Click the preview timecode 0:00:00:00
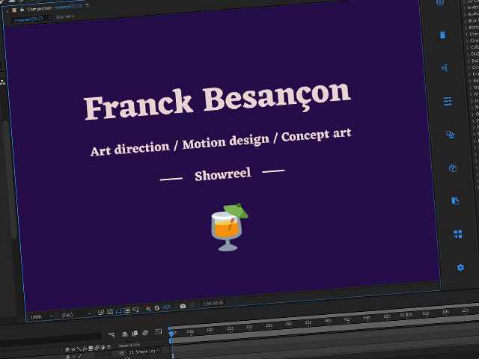This screenshot has width=479, height=359. 212,304
